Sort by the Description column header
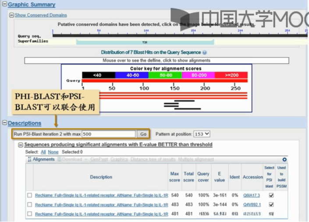The image size is (309, 222). pyautogui.click(x=101, y=177)
